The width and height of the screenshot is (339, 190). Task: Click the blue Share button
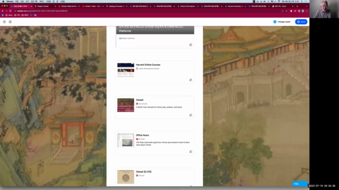point(301,22)
